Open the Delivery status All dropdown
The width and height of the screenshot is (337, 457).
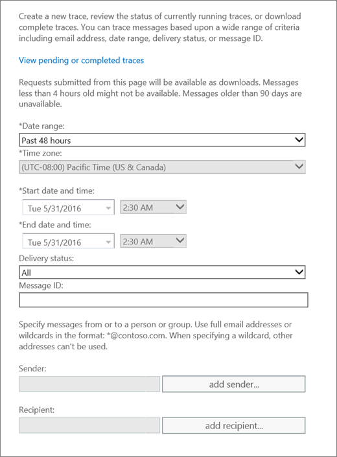[x=162, y=272]
